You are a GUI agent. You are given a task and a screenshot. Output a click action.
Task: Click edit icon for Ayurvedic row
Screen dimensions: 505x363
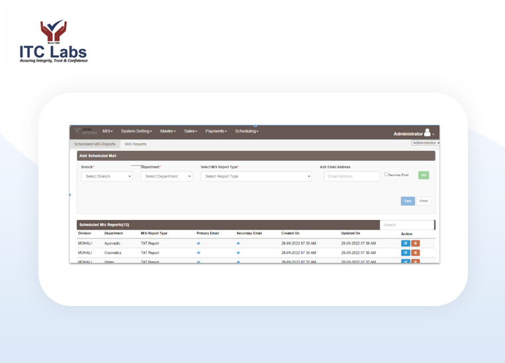pos(406,244)
